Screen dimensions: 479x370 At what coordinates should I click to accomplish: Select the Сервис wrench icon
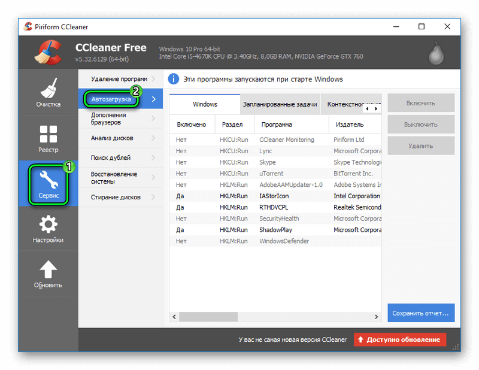pyautogui.click(x=48, y=180)
